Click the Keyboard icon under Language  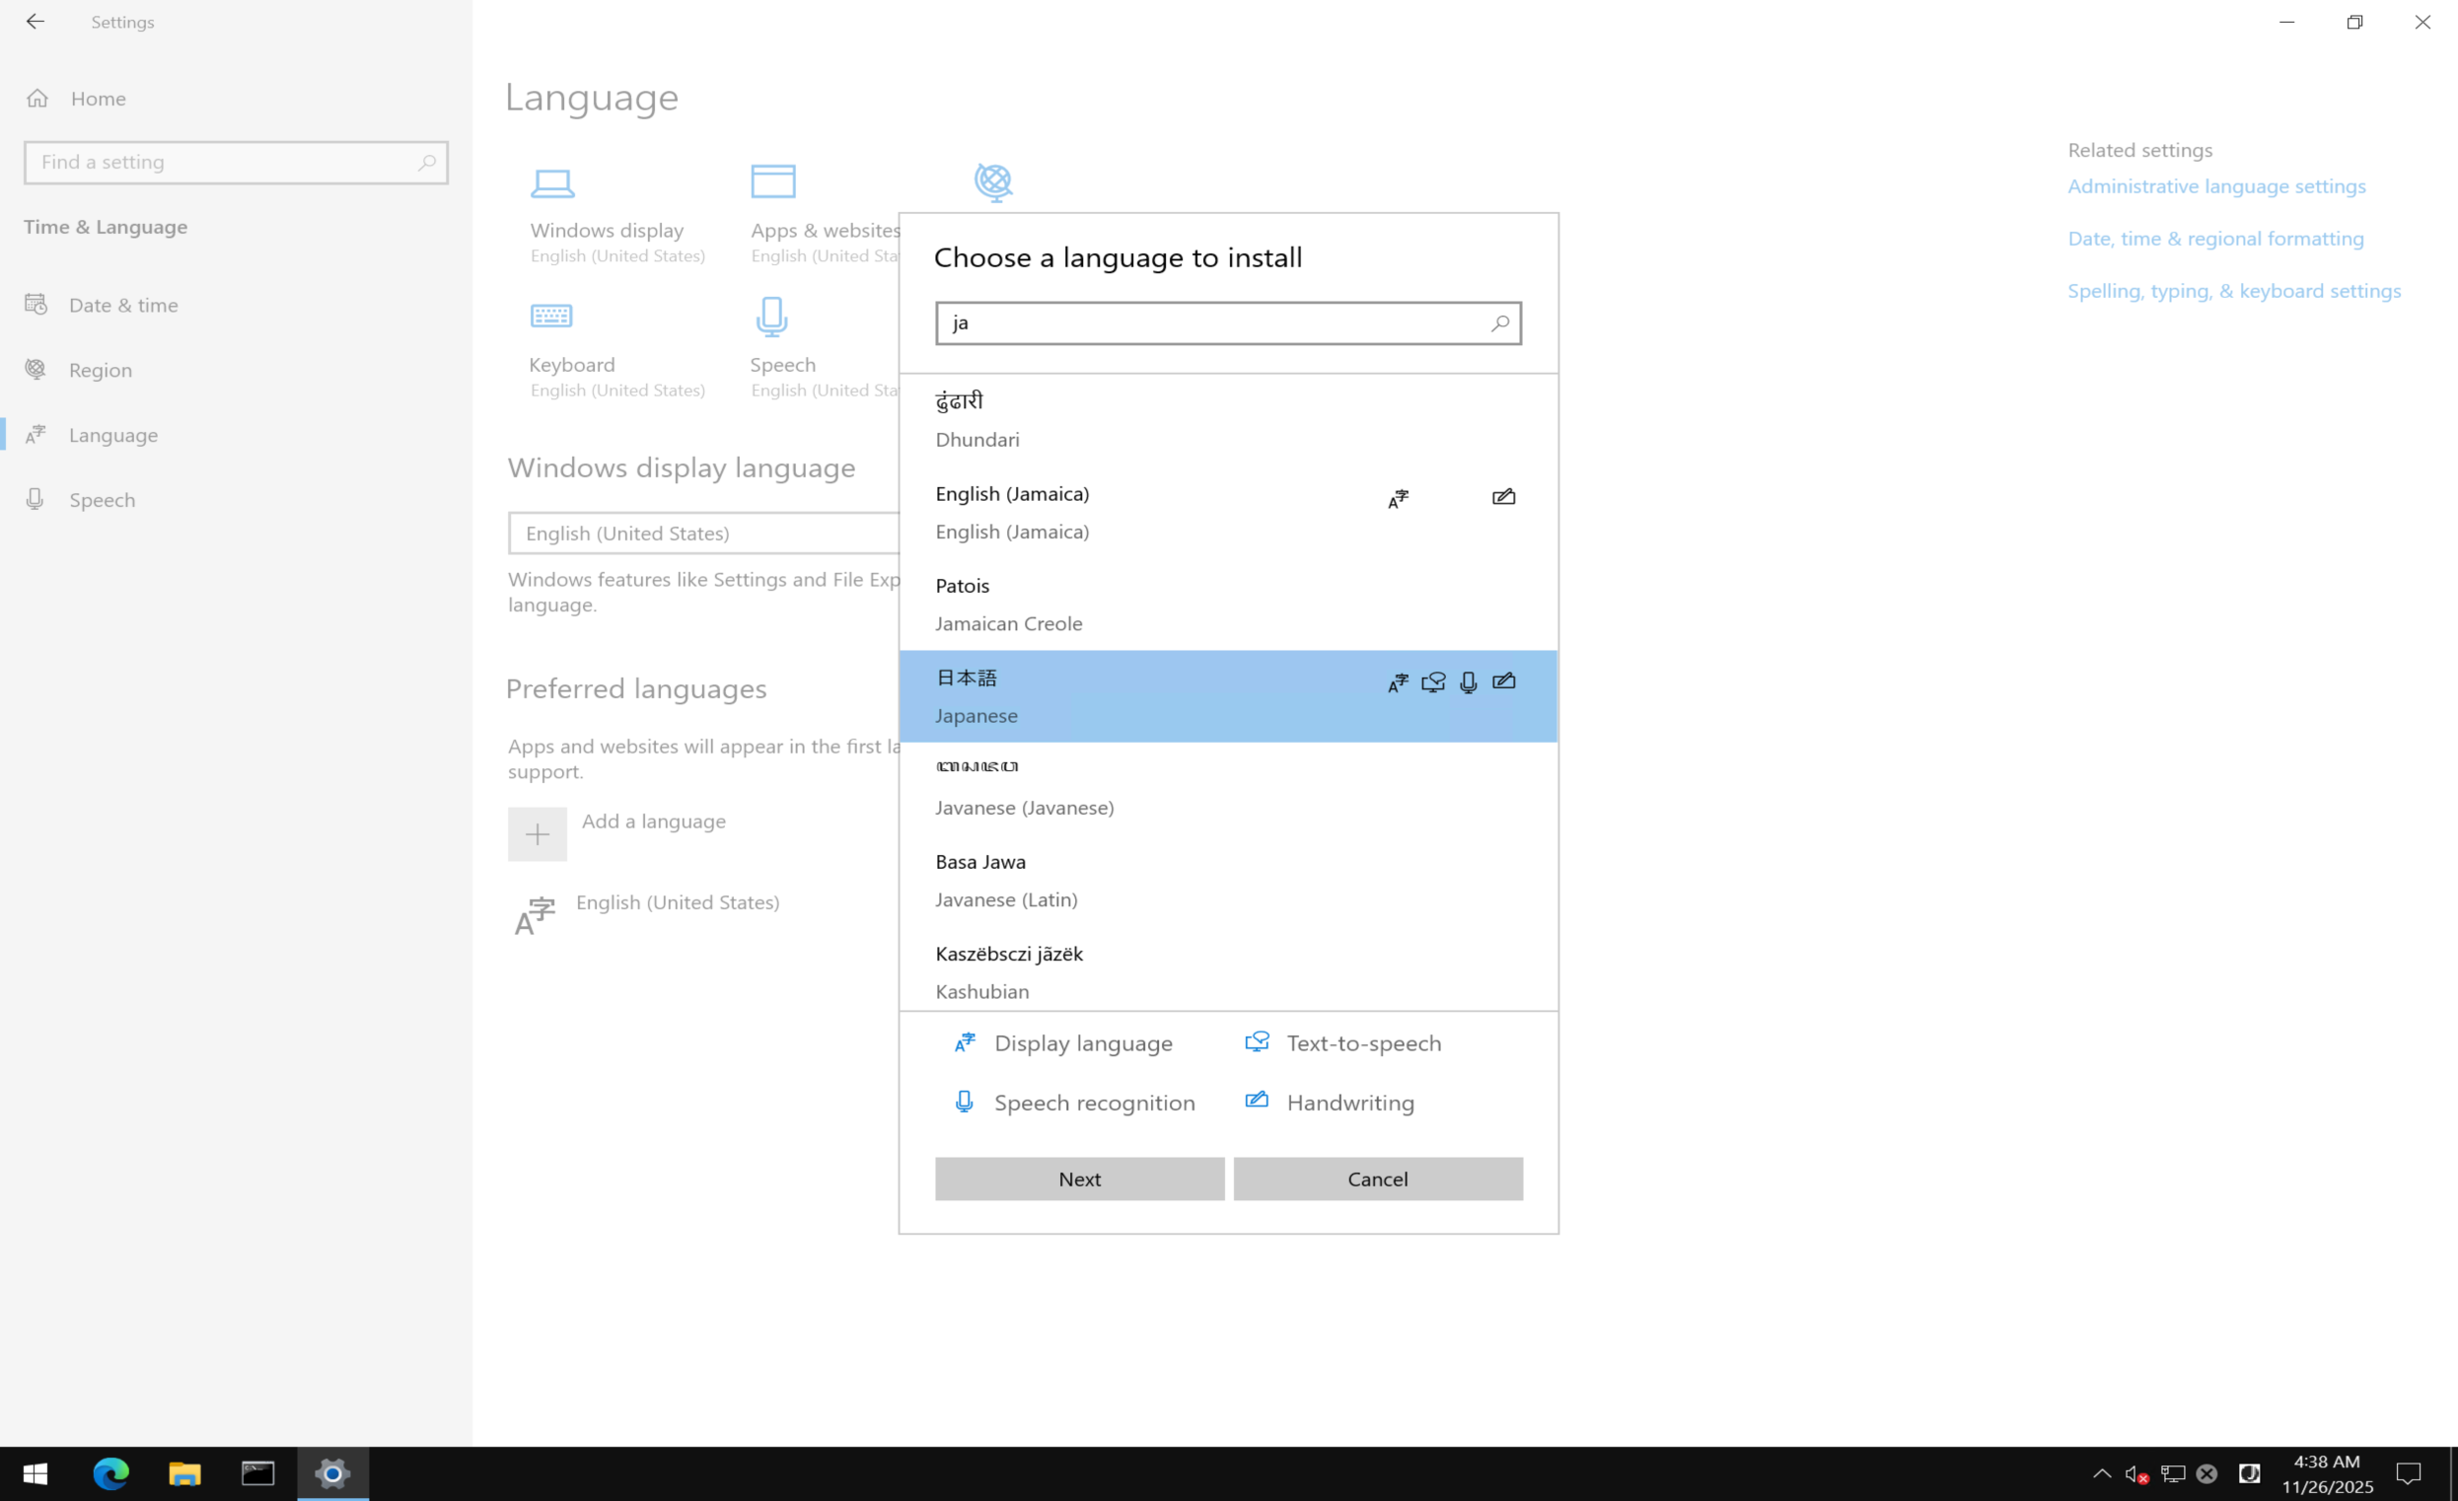[554, 317]
